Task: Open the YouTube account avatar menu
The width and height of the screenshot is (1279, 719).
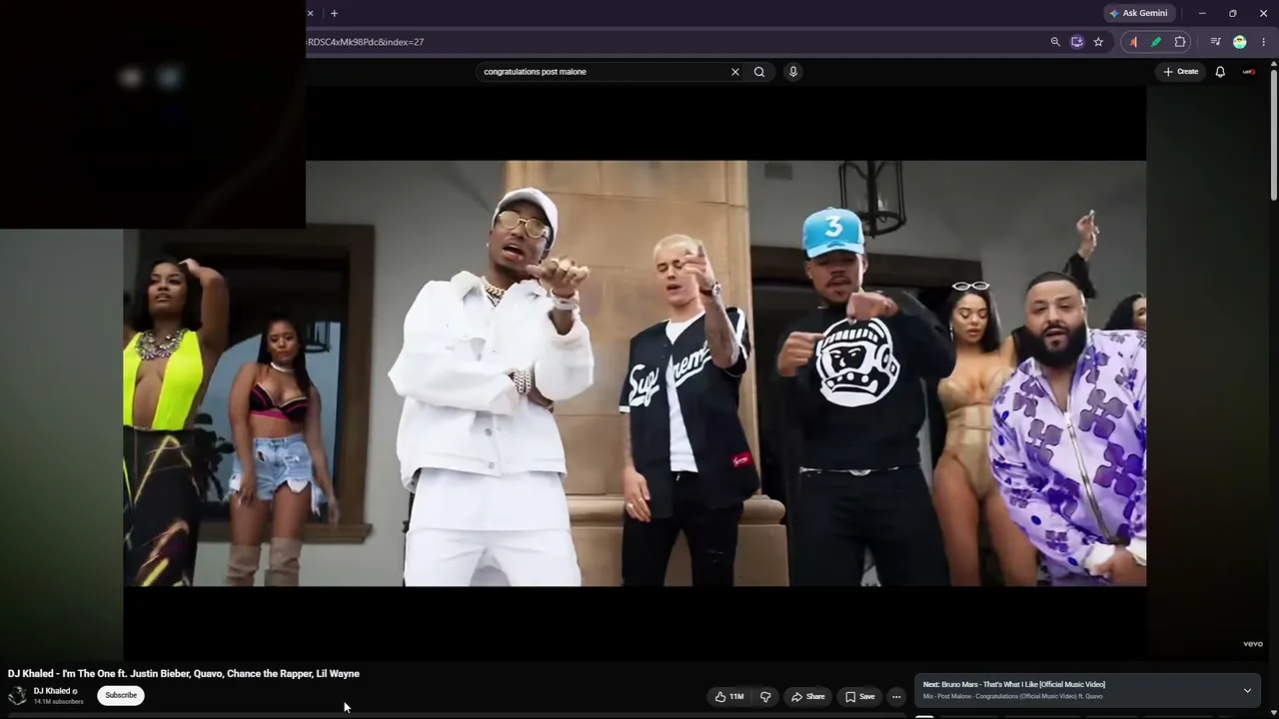Action: point(1249,72)
